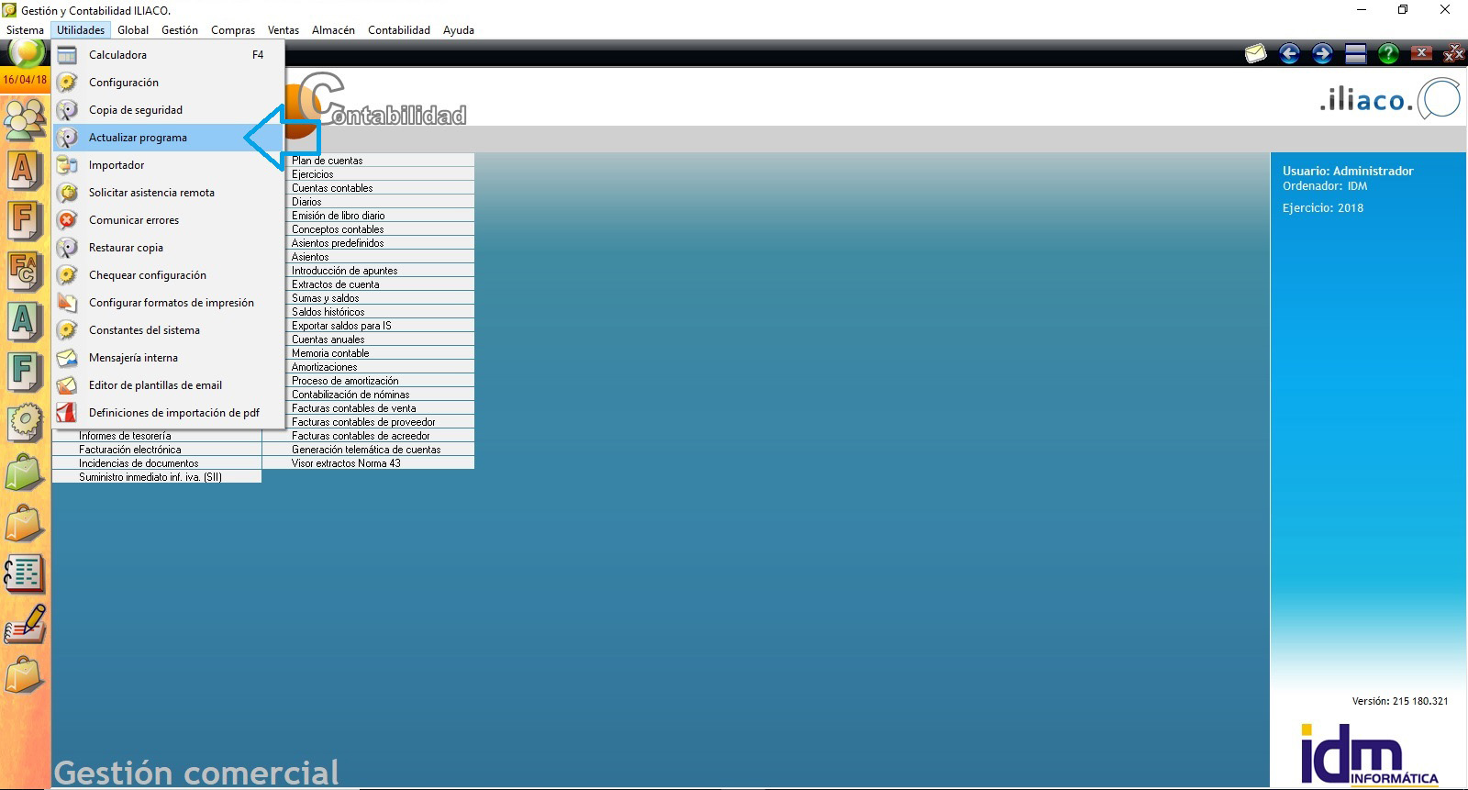The width and height of the screenshot is (1468, 790).
Task: Click the green A document sidebar icon
Action: (x=25, y=324)
